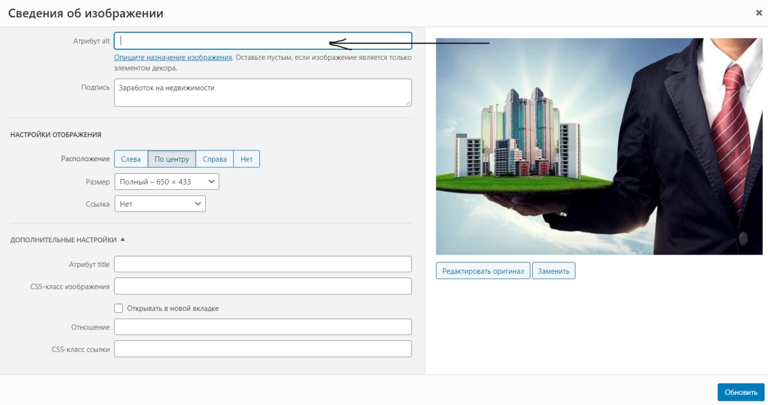Open the Размер size dropdown

[x=167, y=182]
